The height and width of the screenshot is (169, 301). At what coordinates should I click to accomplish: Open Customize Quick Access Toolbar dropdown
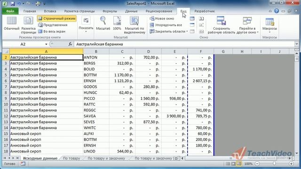(x=44, y=4)
